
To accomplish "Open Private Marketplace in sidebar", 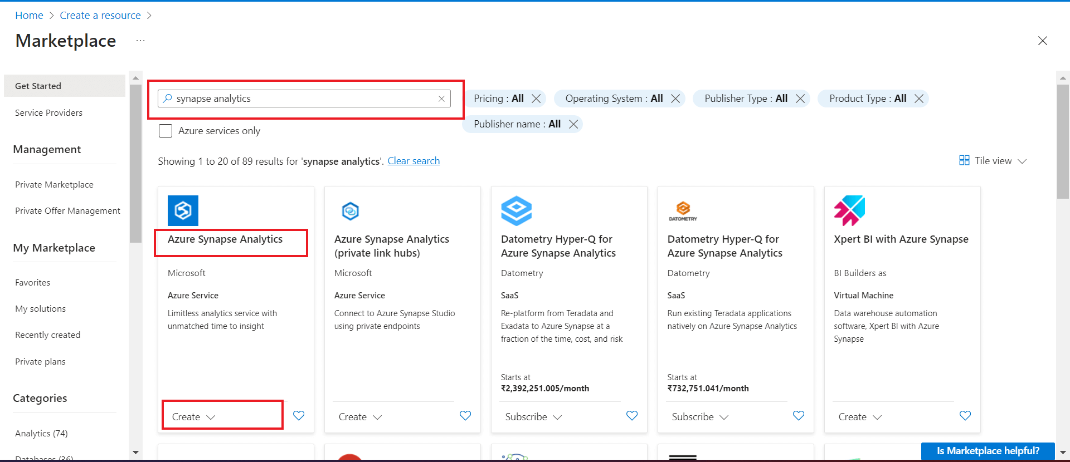I will tap(54, 185).
